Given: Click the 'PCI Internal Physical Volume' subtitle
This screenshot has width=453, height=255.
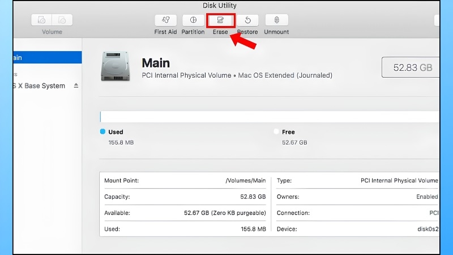Looking at the screenshot, I should point(186,75).
